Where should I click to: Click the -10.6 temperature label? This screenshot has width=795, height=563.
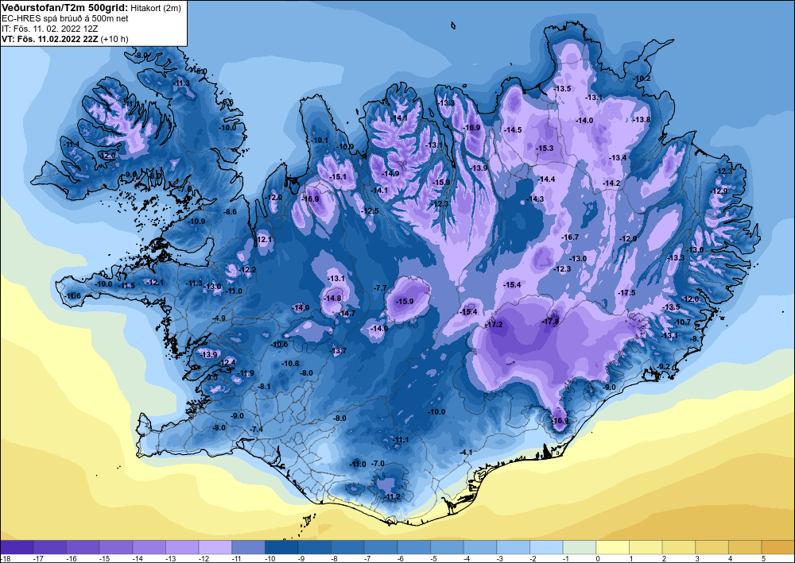(279, 345)
